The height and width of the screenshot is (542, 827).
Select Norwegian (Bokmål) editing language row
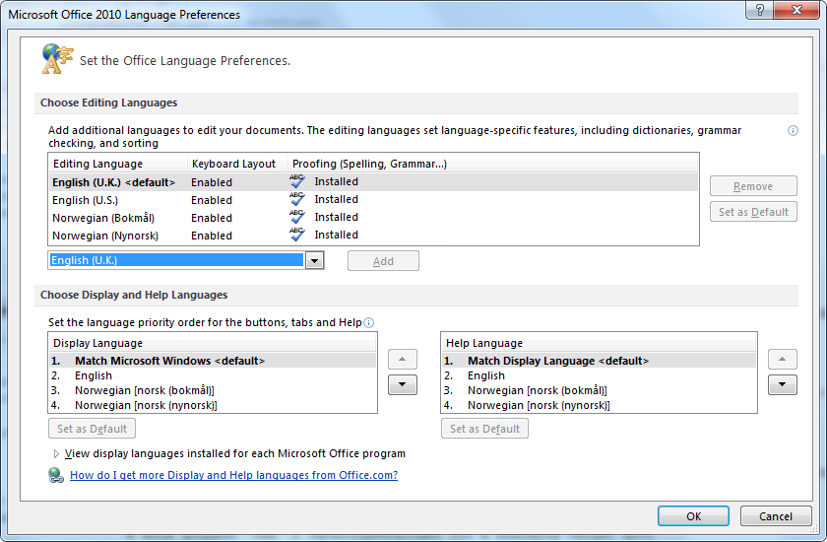point(103,218)
